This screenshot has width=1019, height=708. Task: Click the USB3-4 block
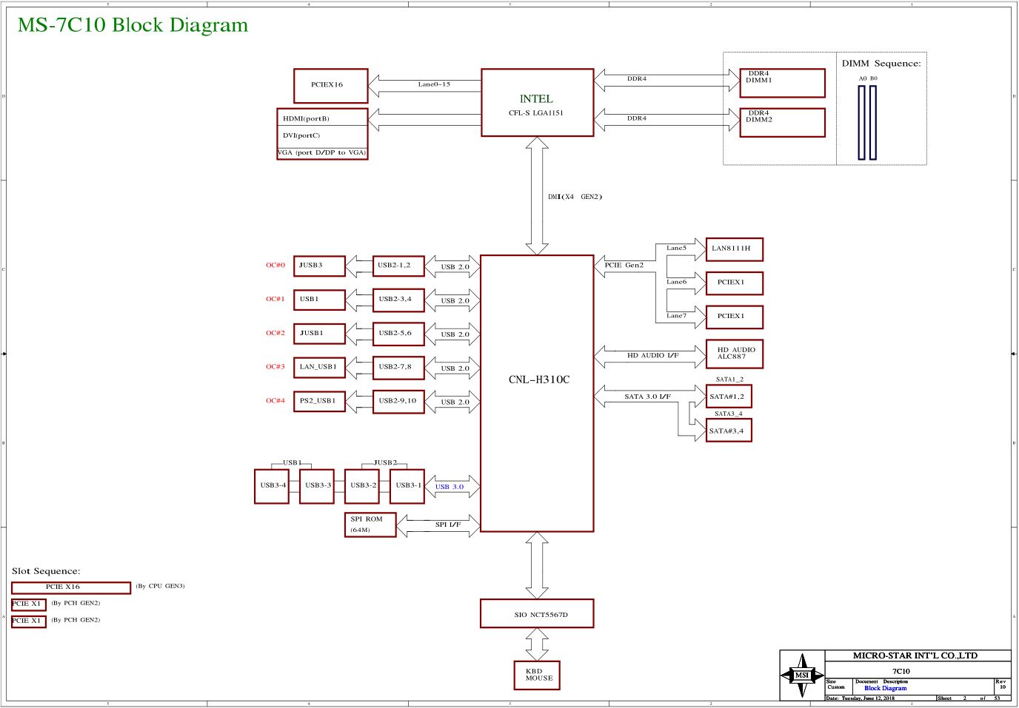[x=272, y=487]
